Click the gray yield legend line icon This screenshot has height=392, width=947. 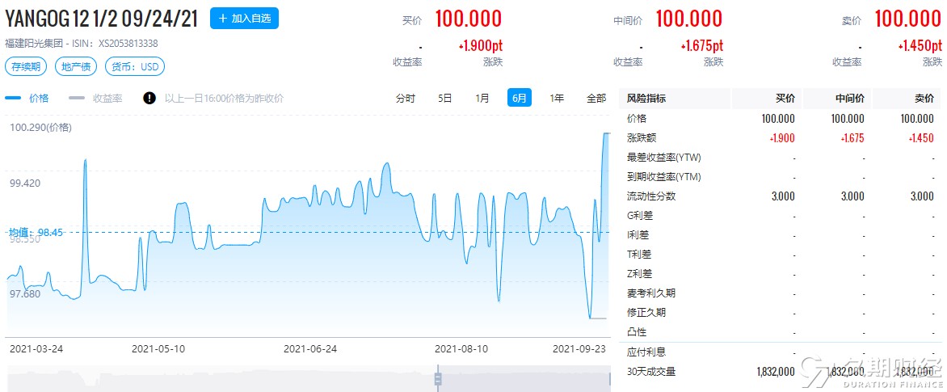point(77,98)
